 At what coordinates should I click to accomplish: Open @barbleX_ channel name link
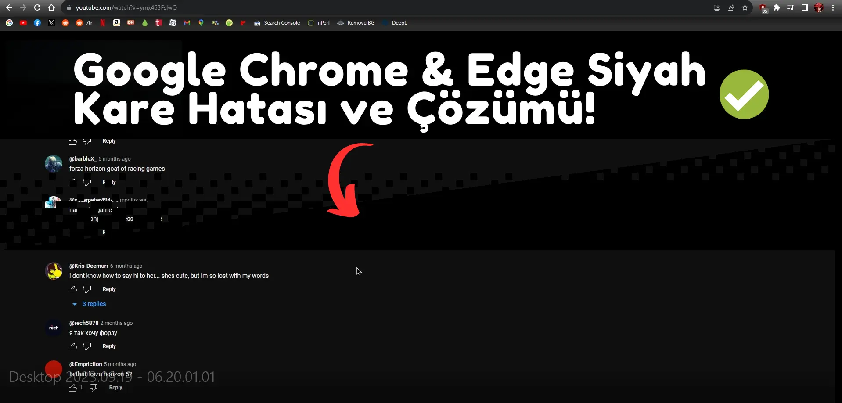tap(83, 159)
